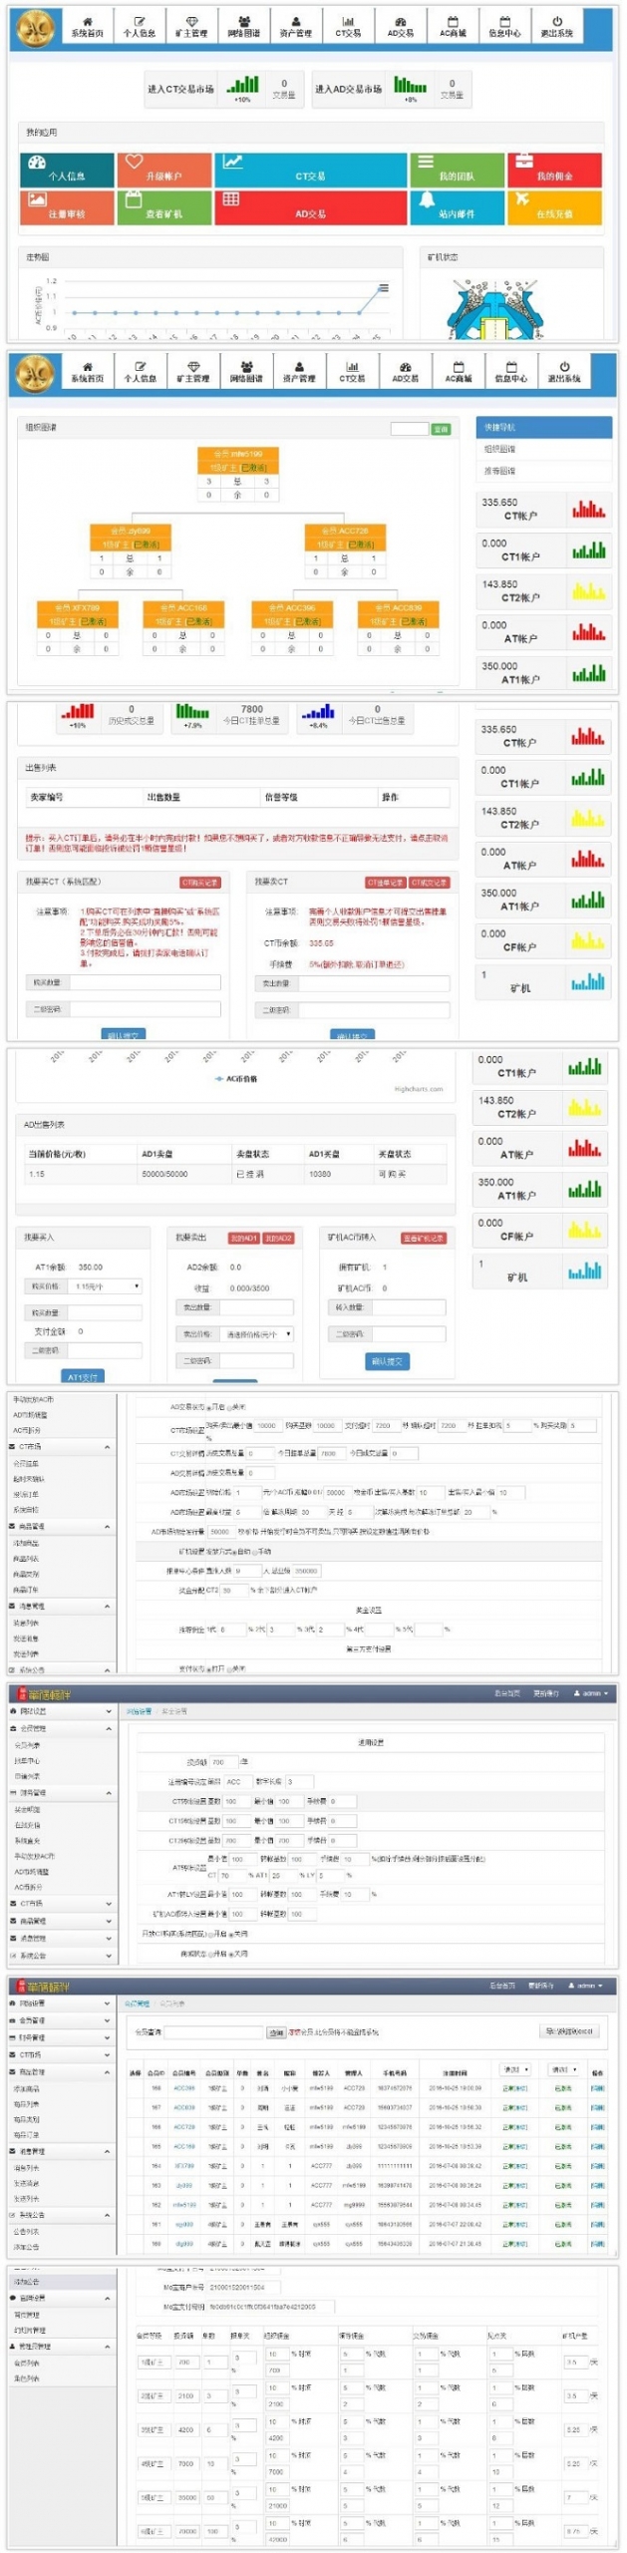Click 退出系统 in the topmost navigation bar
Screen dimensions: 627x2553
tap(556, 27)
